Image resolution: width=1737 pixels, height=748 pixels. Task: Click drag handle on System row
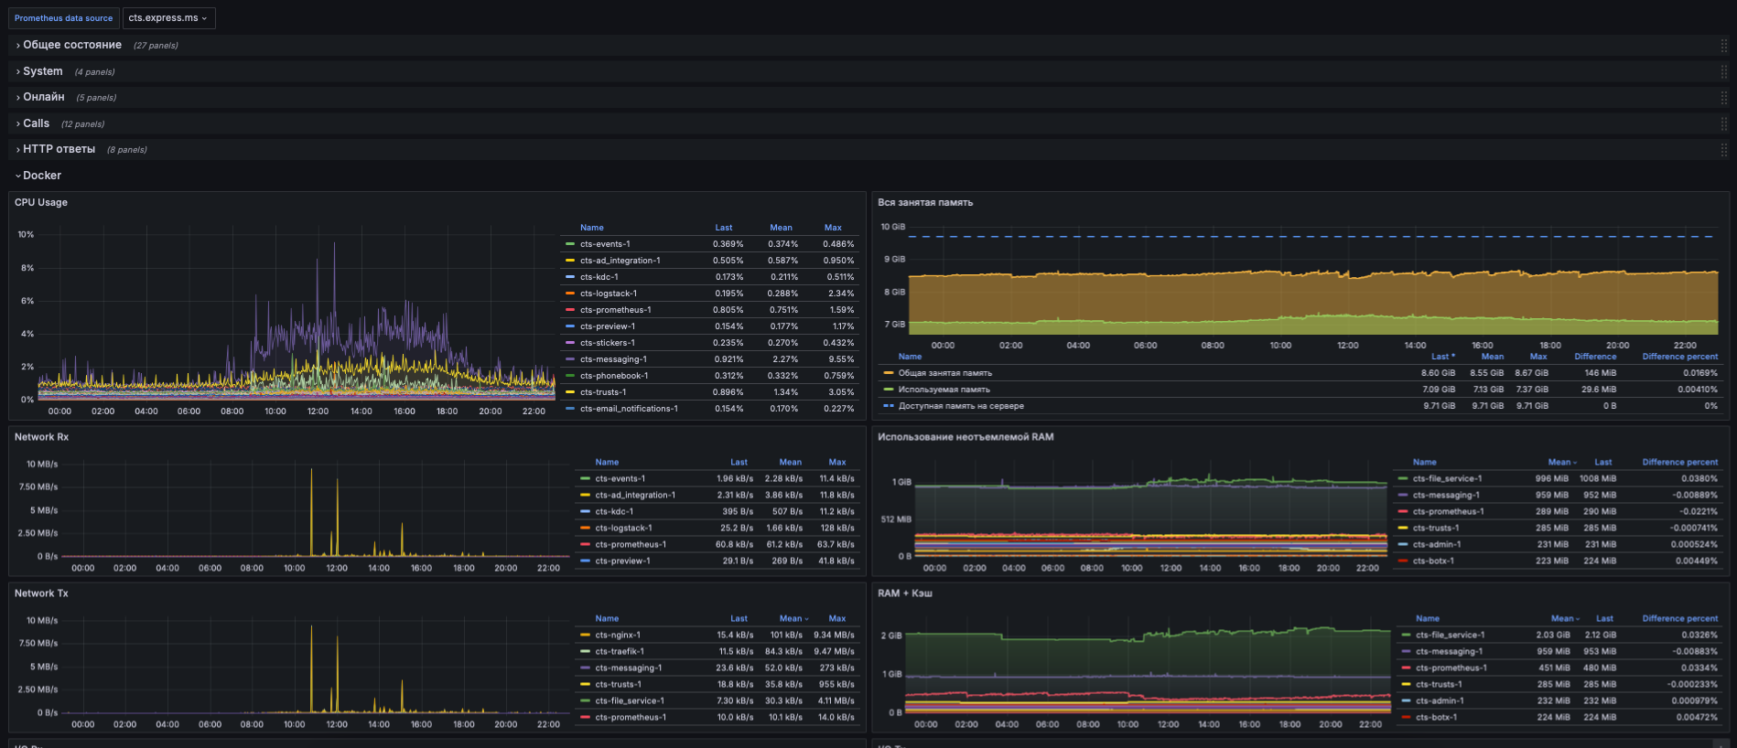1723,71
